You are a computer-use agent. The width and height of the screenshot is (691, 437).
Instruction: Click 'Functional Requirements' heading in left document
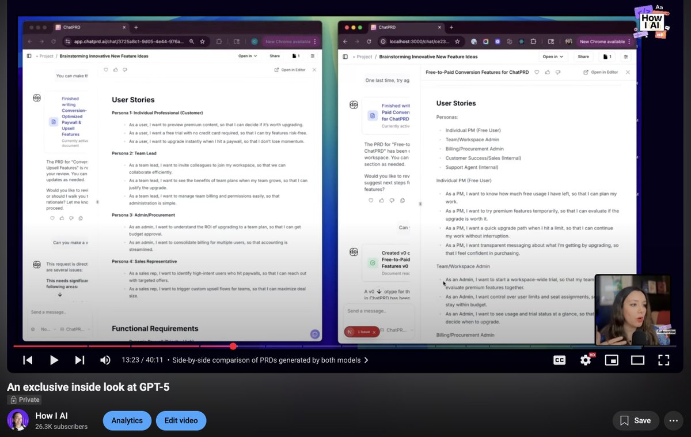tap(155, 329)
